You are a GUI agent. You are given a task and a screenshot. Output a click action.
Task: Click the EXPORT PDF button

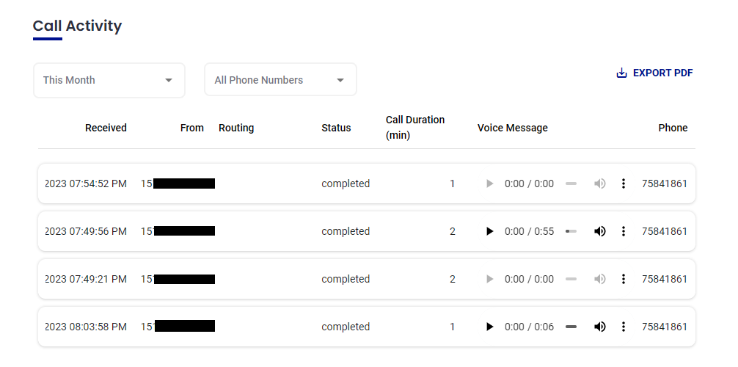click(662, 73)
